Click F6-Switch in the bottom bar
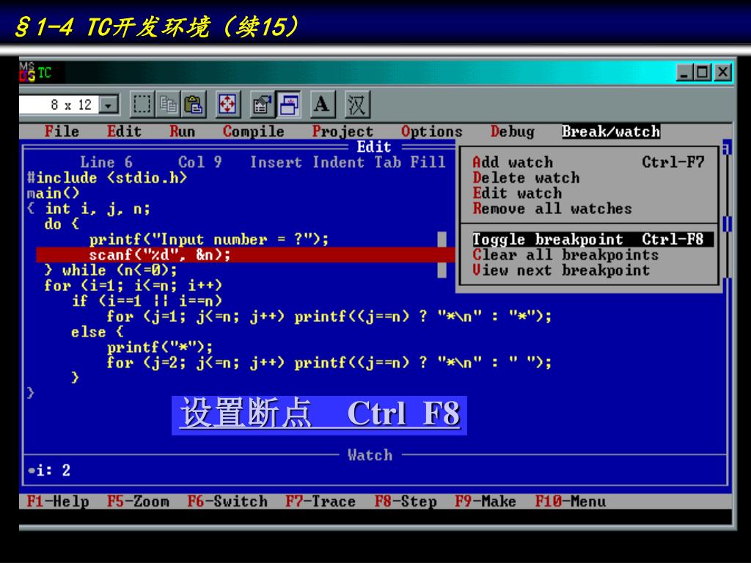 point(227,501)
